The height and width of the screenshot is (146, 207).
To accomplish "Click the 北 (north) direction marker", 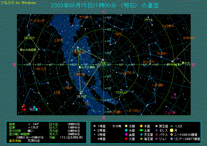I will pyautogui.click(x=104, y=12).
